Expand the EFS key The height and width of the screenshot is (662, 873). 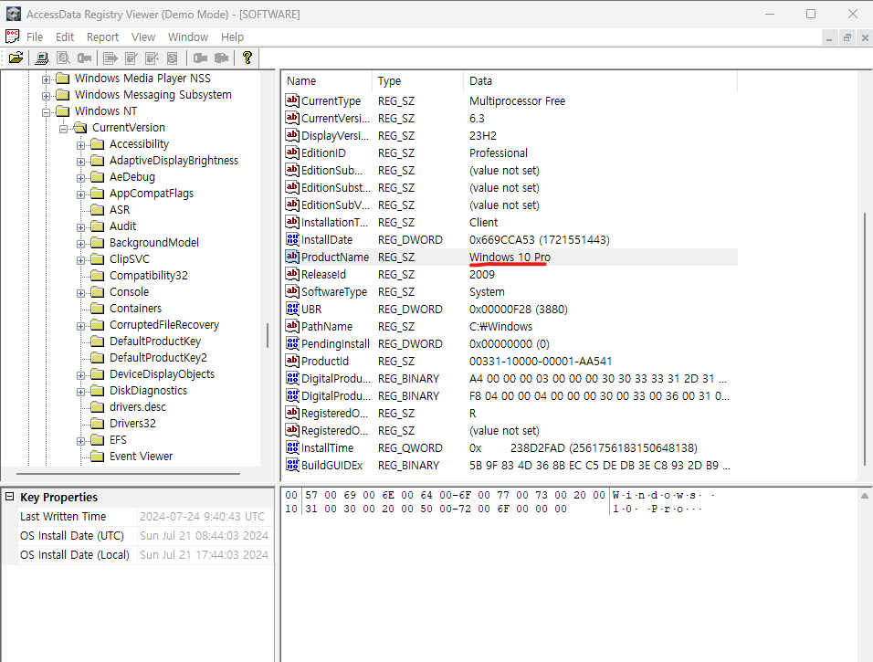(80, 441)
